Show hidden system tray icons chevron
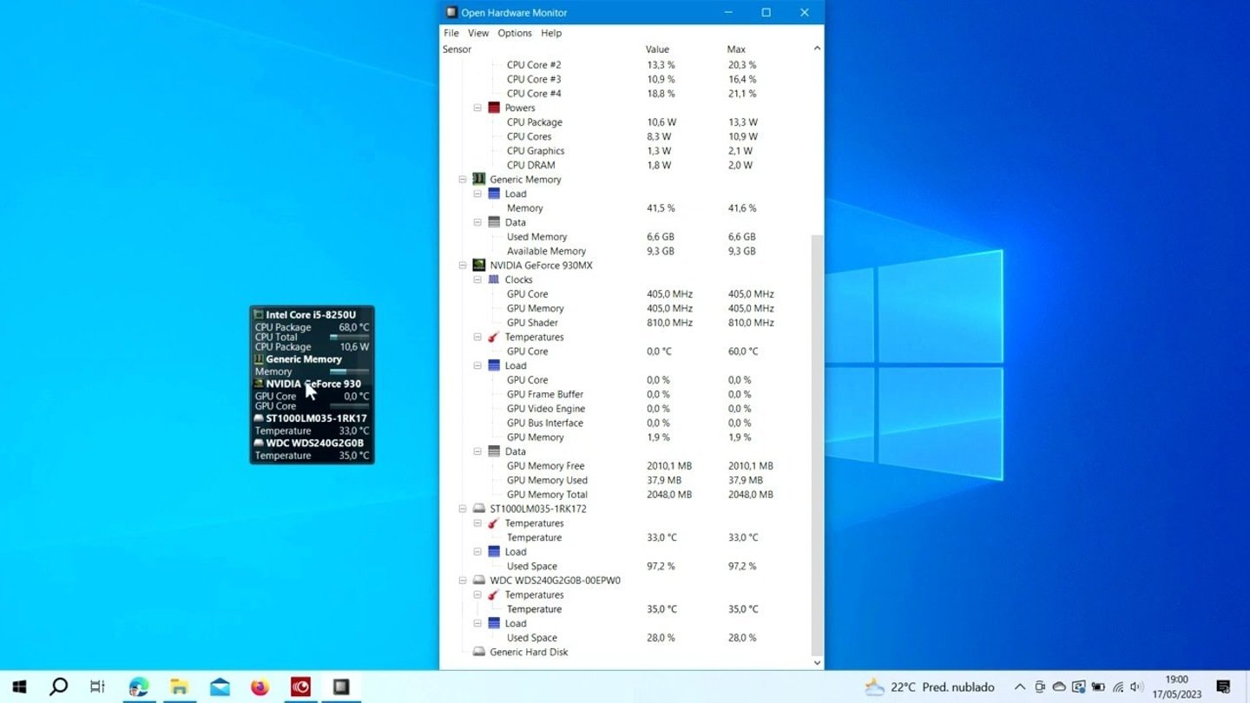This screenshot has height=703, width=1250. coord(1020,687)
